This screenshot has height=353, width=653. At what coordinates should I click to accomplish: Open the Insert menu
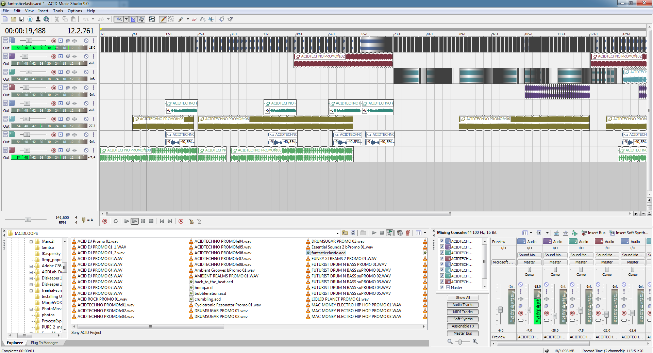tap(43, 11)
